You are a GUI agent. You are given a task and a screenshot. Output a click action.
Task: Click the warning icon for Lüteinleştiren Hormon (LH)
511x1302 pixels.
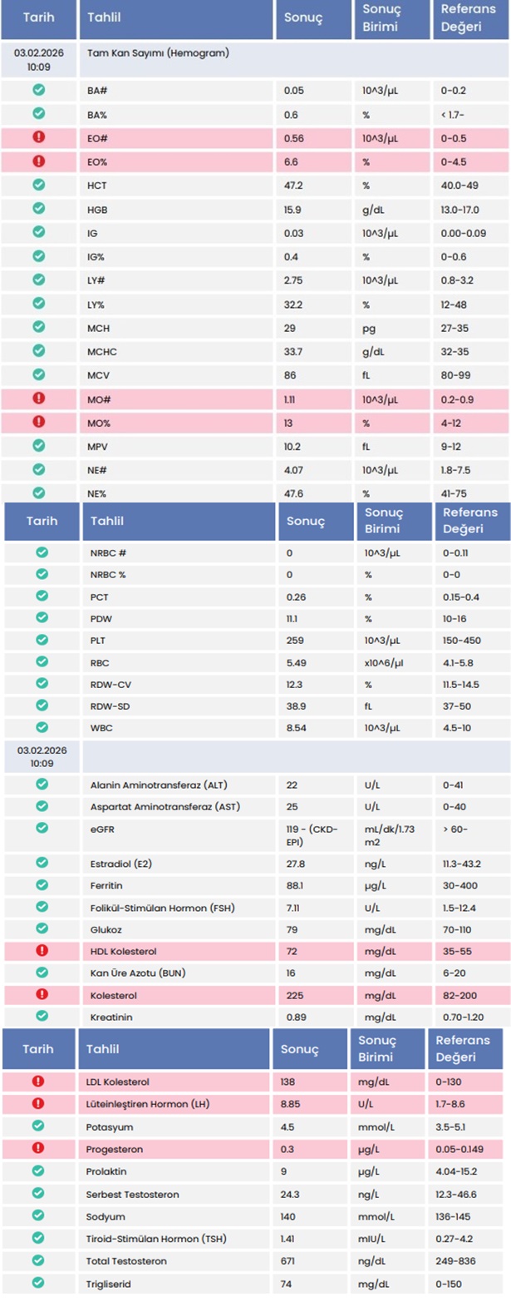38,1104
